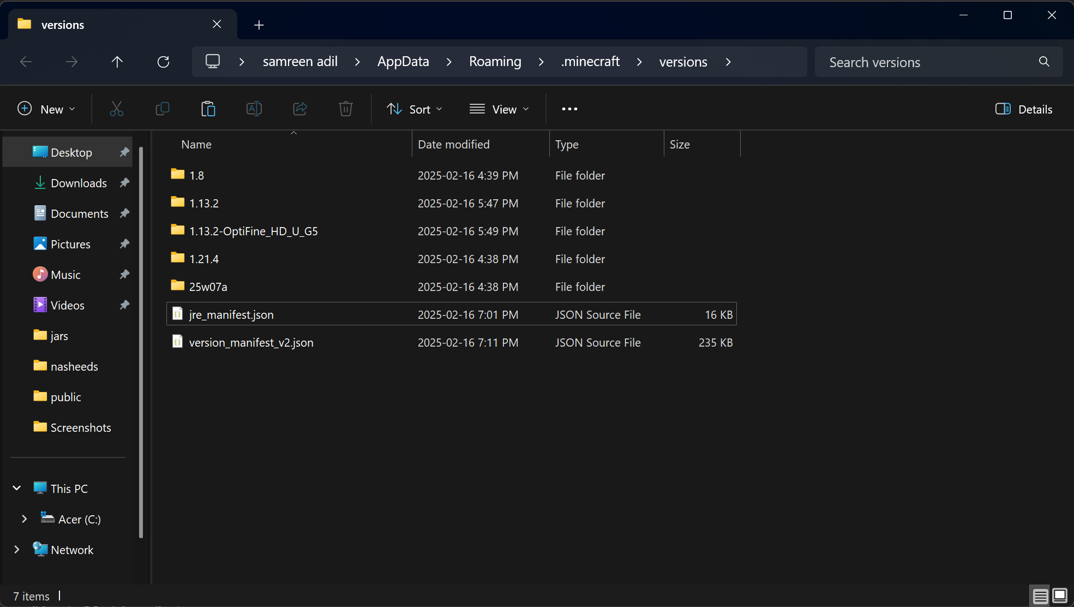Viewport: 1074px width, 607px height.
Task: Open Screenshots folder in sidebar
Action: (x=68, y=427)
